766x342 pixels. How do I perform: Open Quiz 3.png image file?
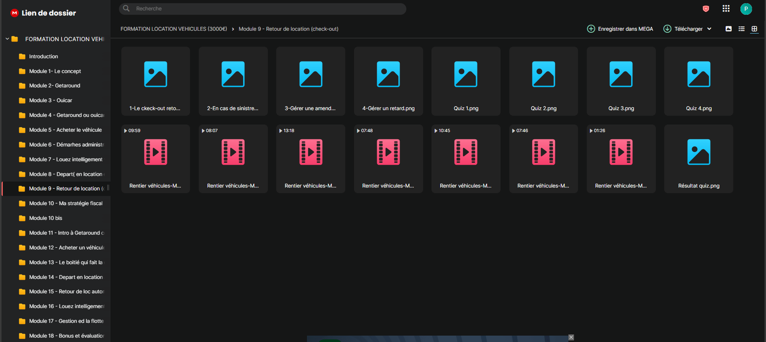[621, 81]
